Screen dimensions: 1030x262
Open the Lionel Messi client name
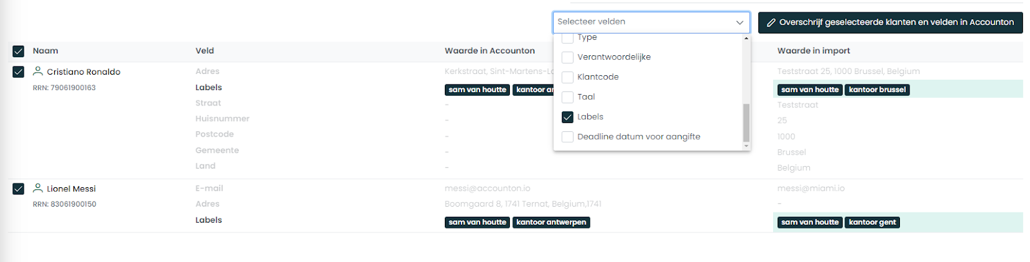pos(71,189)
